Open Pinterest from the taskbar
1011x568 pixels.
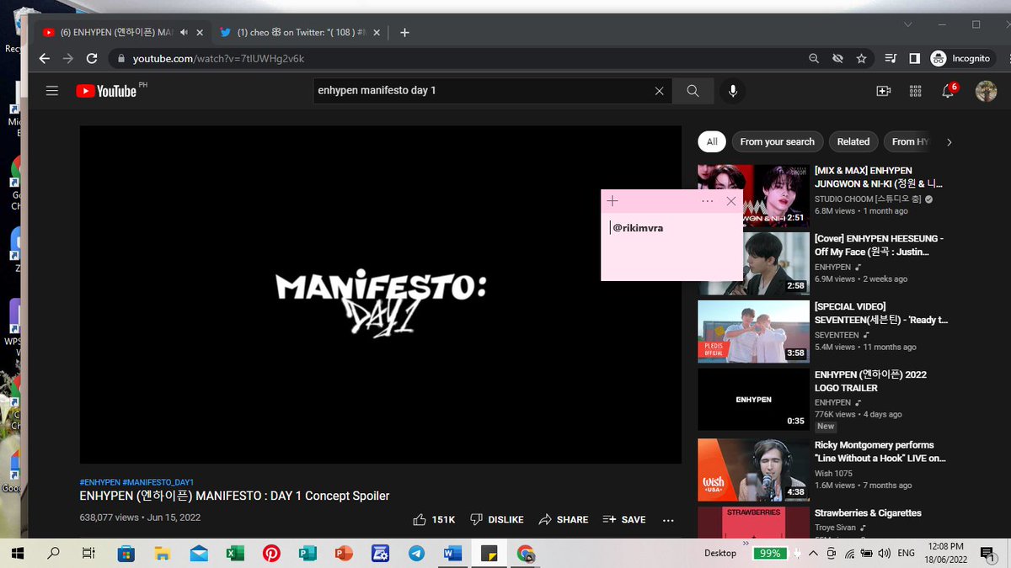[x=271, y=554]
